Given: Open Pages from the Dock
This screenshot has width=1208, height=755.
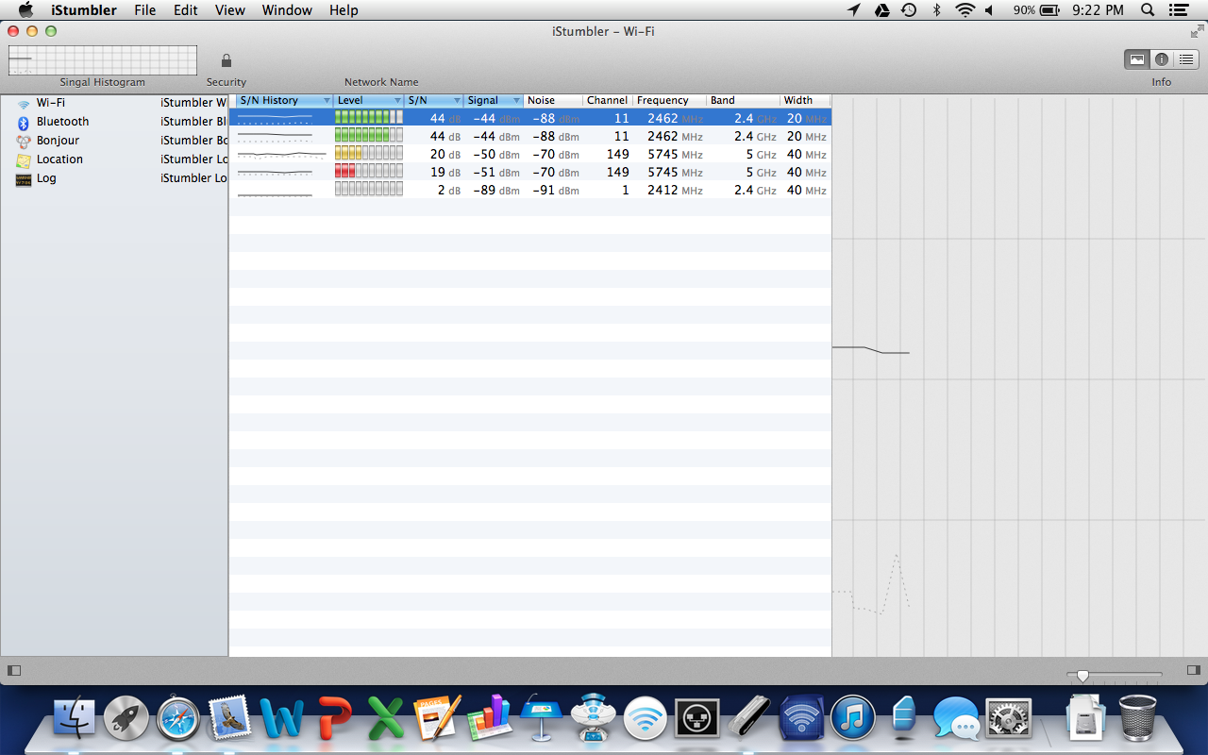Looking at the screenshot, I should coord(437,717).
